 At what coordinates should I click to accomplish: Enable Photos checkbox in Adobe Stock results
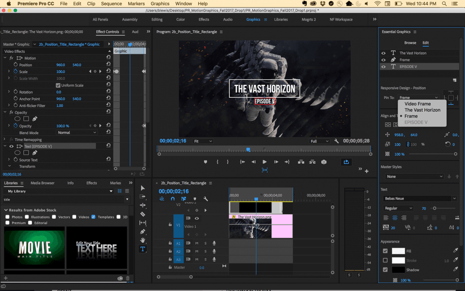coord(8,217)
